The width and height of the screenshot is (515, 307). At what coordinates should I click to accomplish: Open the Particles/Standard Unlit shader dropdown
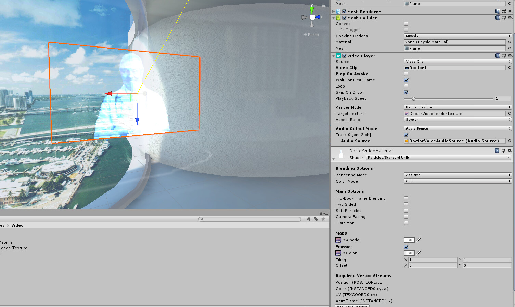[x=438, y=157]
